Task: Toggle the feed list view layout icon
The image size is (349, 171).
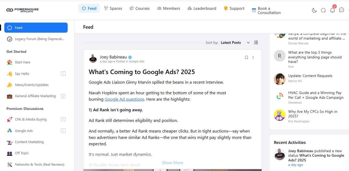Action: 256,42
